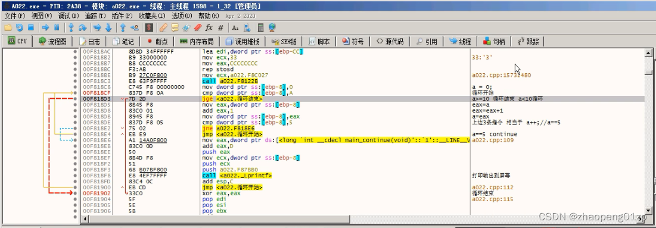Switch to the 调用堆栈 tab
The height and width of the screenshot is (228, 656).
click(242, 42)
